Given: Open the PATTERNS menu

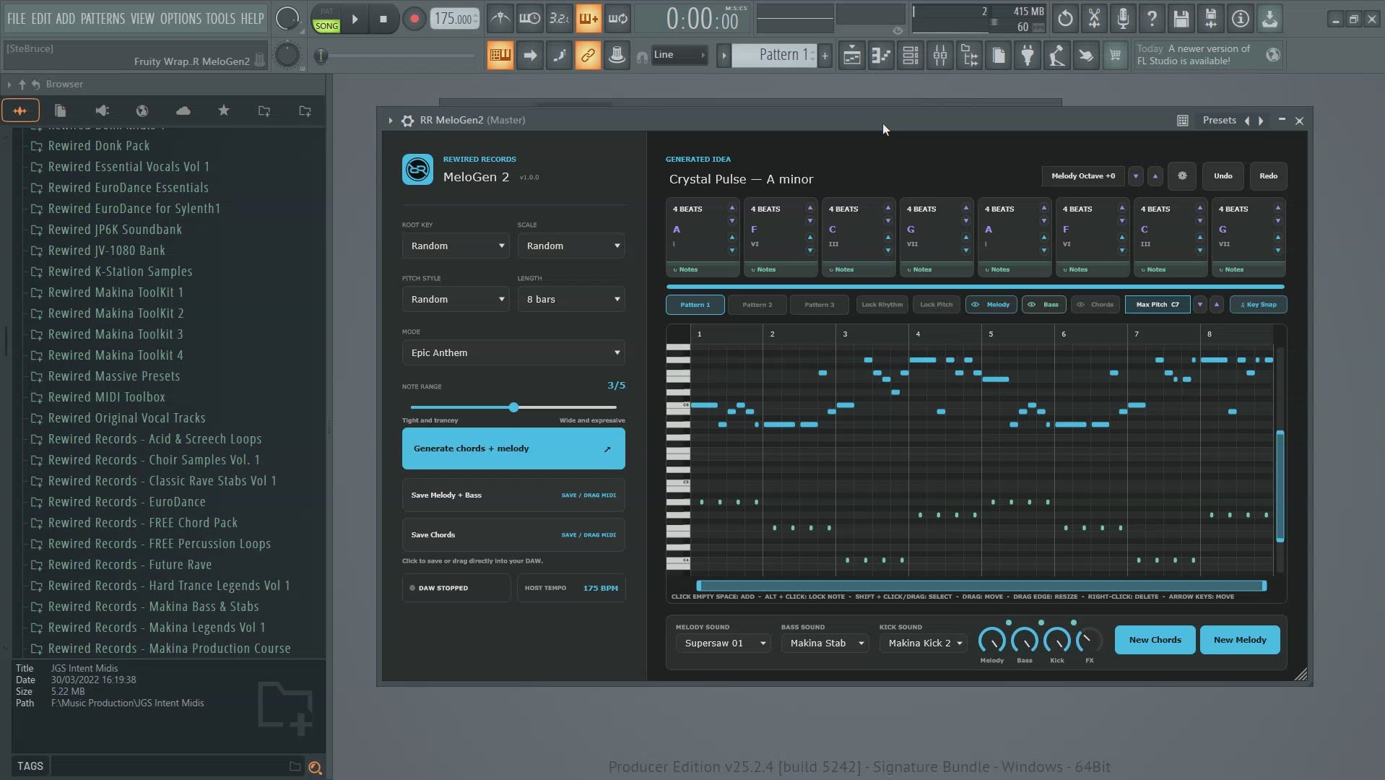Looking at the screenshot, I should tap(103, 19).
